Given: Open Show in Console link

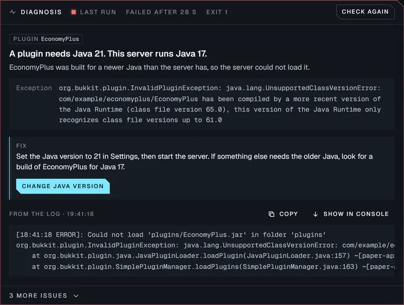Looking at the screenshot, I should click(351, 214).
